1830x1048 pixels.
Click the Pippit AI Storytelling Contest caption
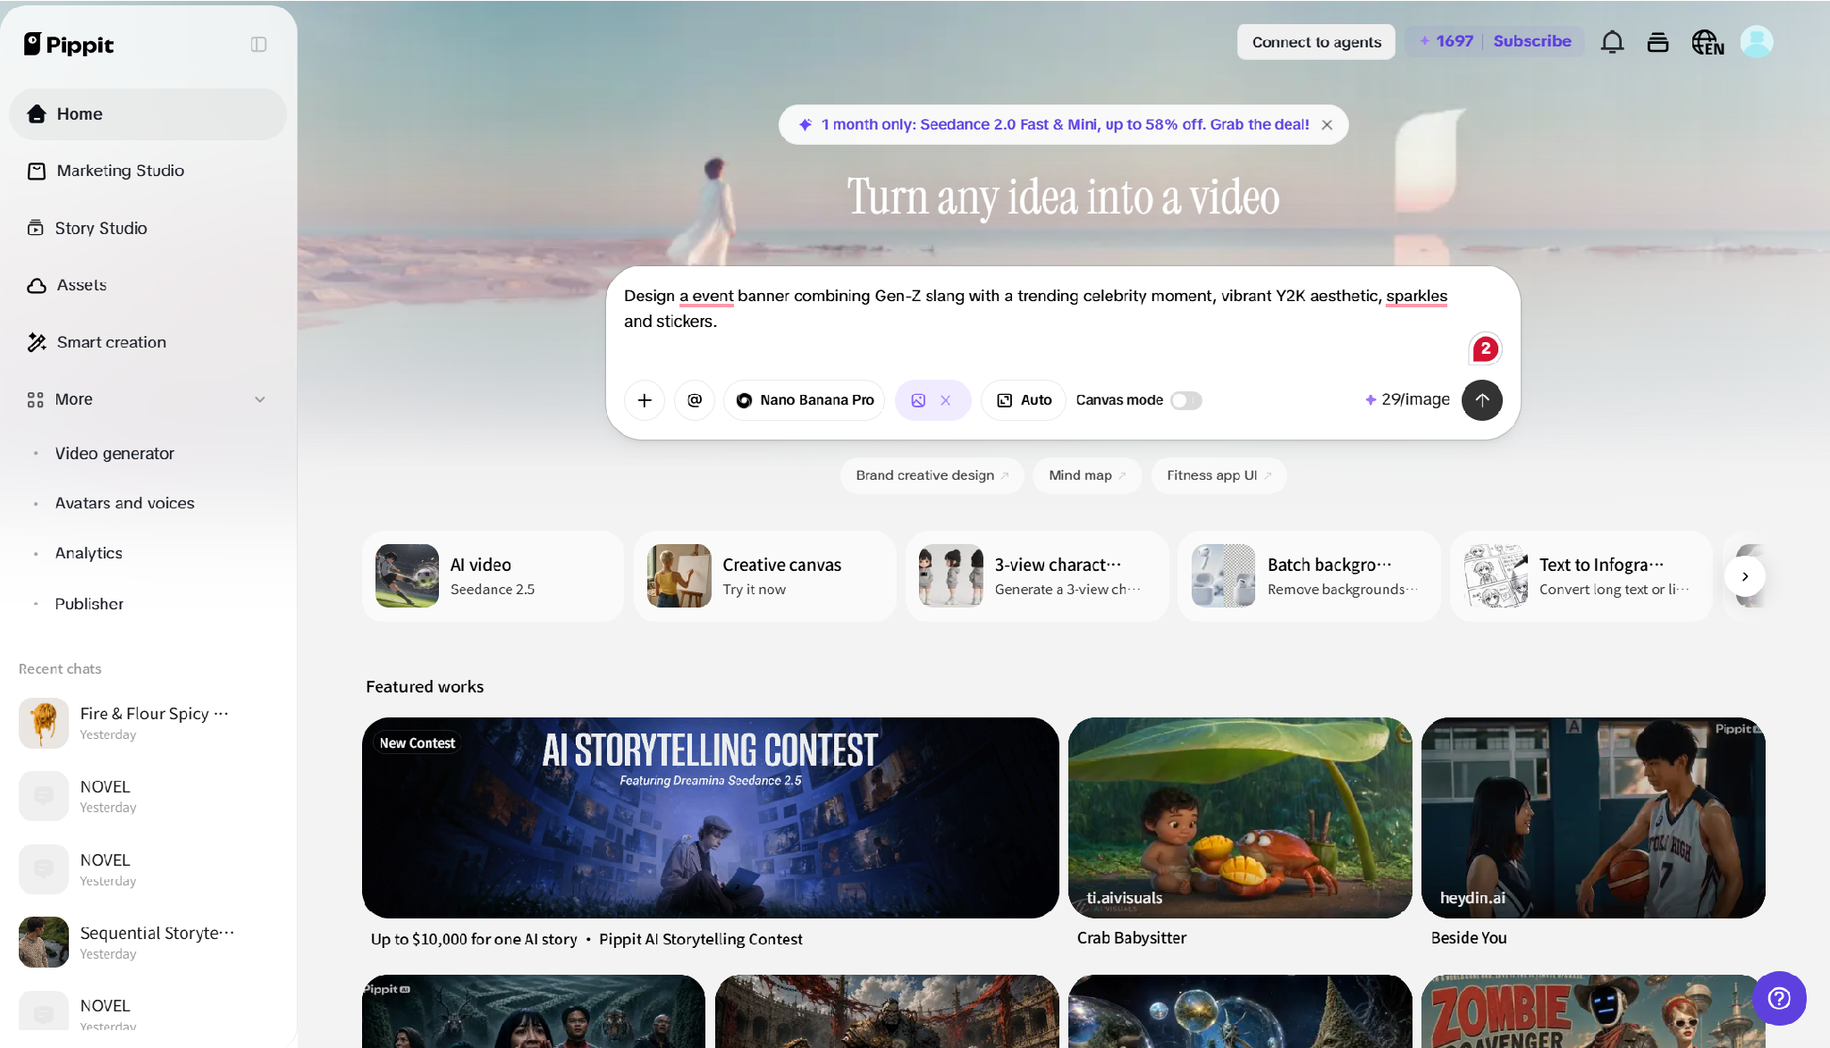point(701,939)
